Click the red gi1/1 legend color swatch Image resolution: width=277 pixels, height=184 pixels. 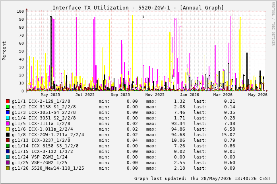tap(8, 101)
